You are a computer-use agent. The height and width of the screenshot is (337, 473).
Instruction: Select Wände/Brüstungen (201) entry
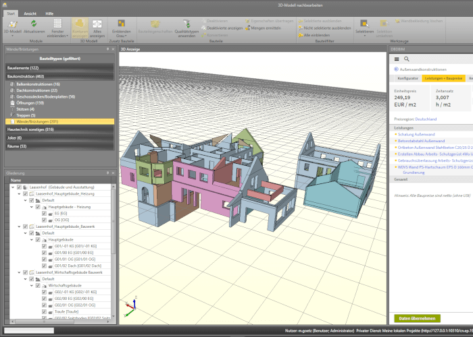(x=59, y=121)
